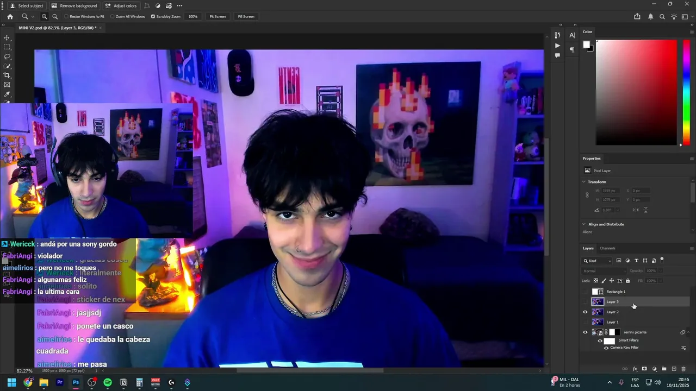The width and height of the screenshot is (696, 391).
Task: Add a layer mask
Action: (x=644, y=369)
